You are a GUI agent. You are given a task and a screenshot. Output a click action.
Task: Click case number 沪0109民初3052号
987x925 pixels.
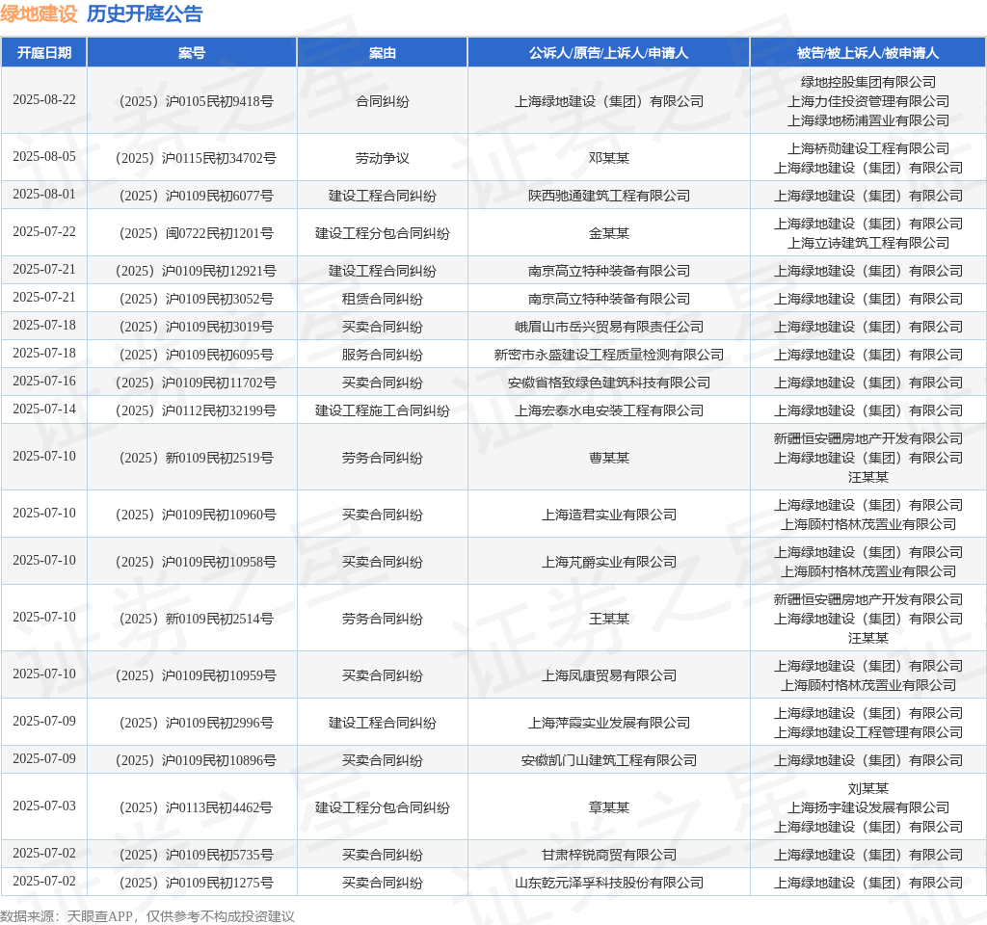[196, 299]
